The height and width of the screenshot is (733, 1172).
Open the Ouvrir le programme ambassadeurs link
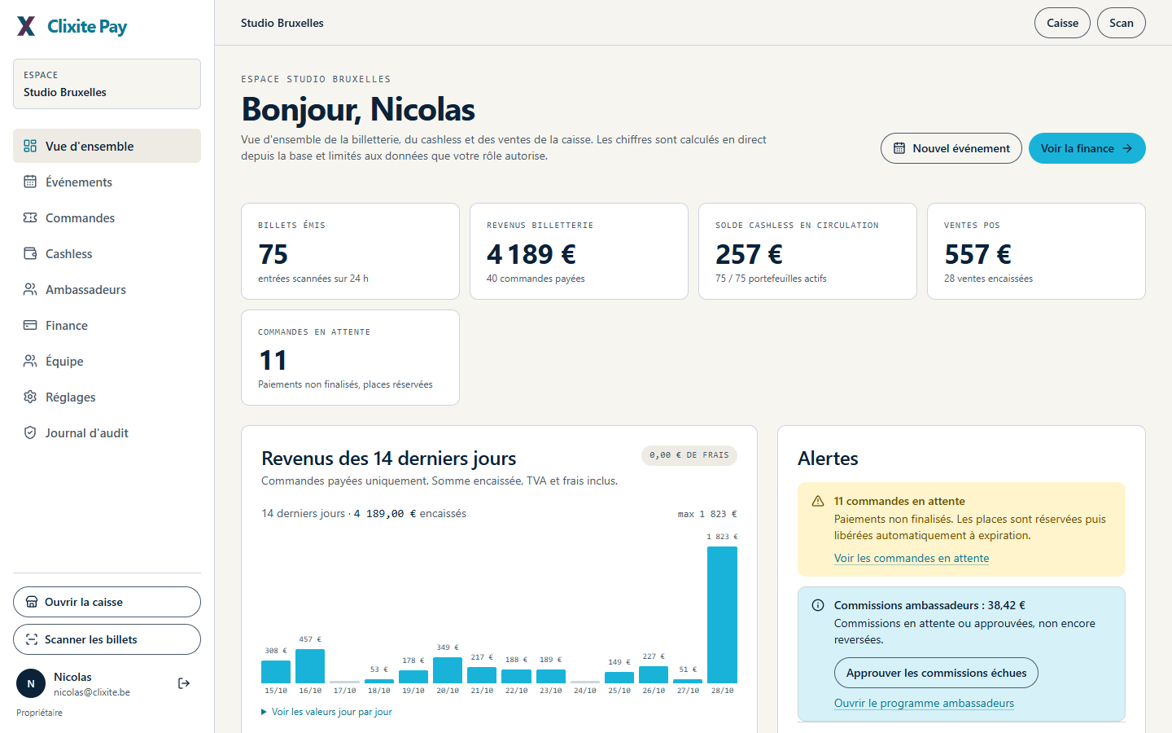[x=924, y=703]
